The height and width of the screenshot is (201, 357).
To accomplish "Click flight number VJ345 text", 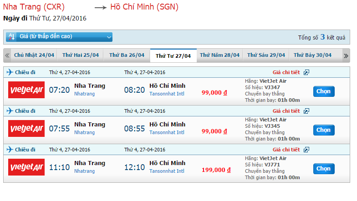I will [x=272, y=126].
